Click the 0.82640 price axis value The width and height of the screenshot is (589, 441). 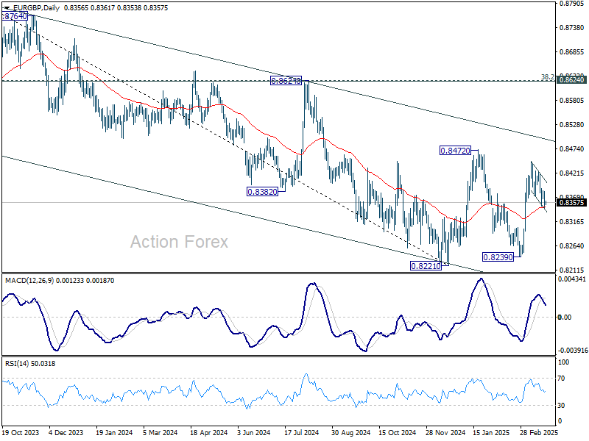[x=572, y=246]
